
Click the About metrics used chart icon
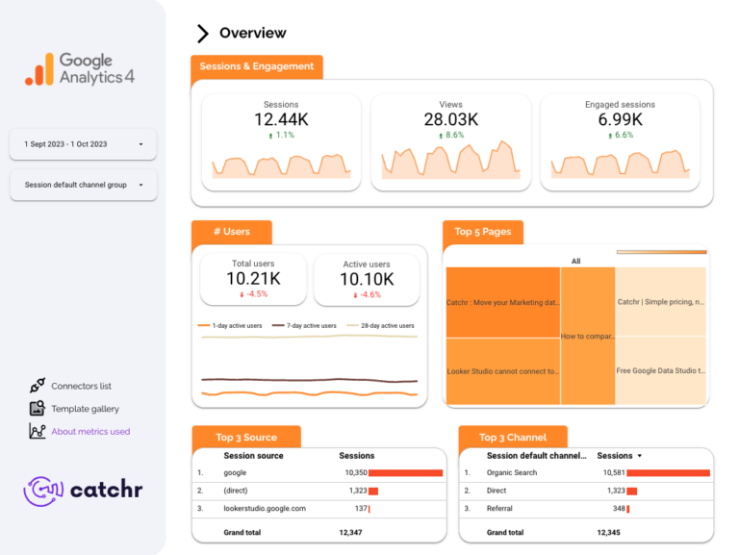point(38,431)
